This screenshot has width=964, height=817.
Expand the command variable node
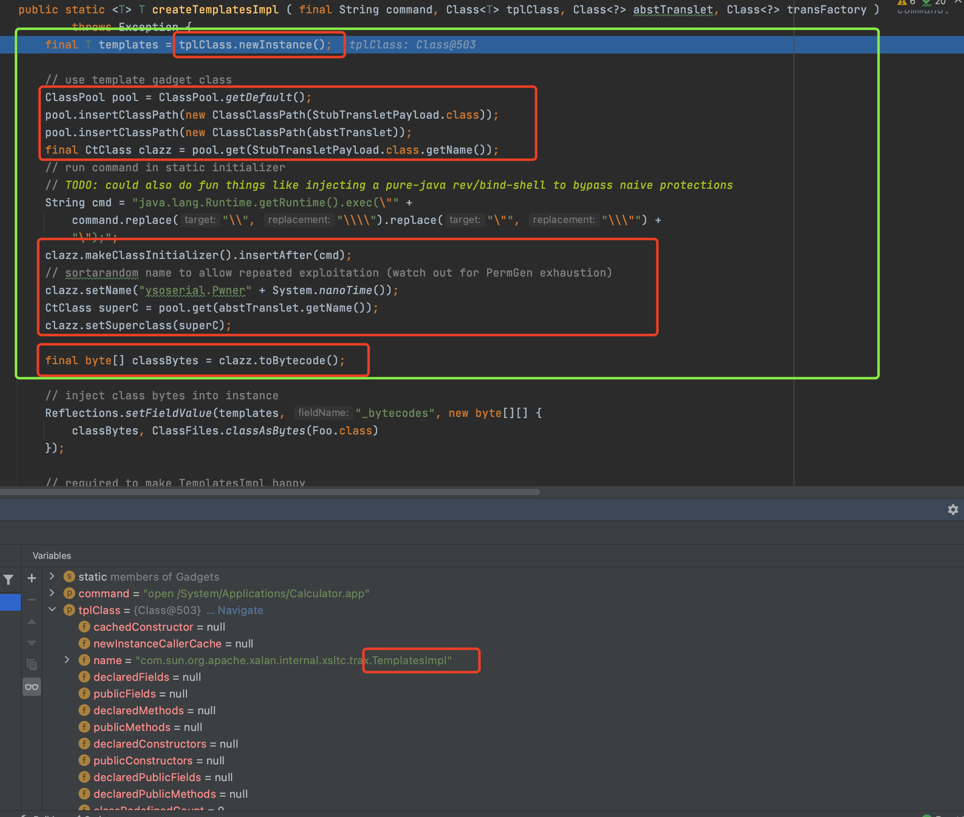(52, 593)
